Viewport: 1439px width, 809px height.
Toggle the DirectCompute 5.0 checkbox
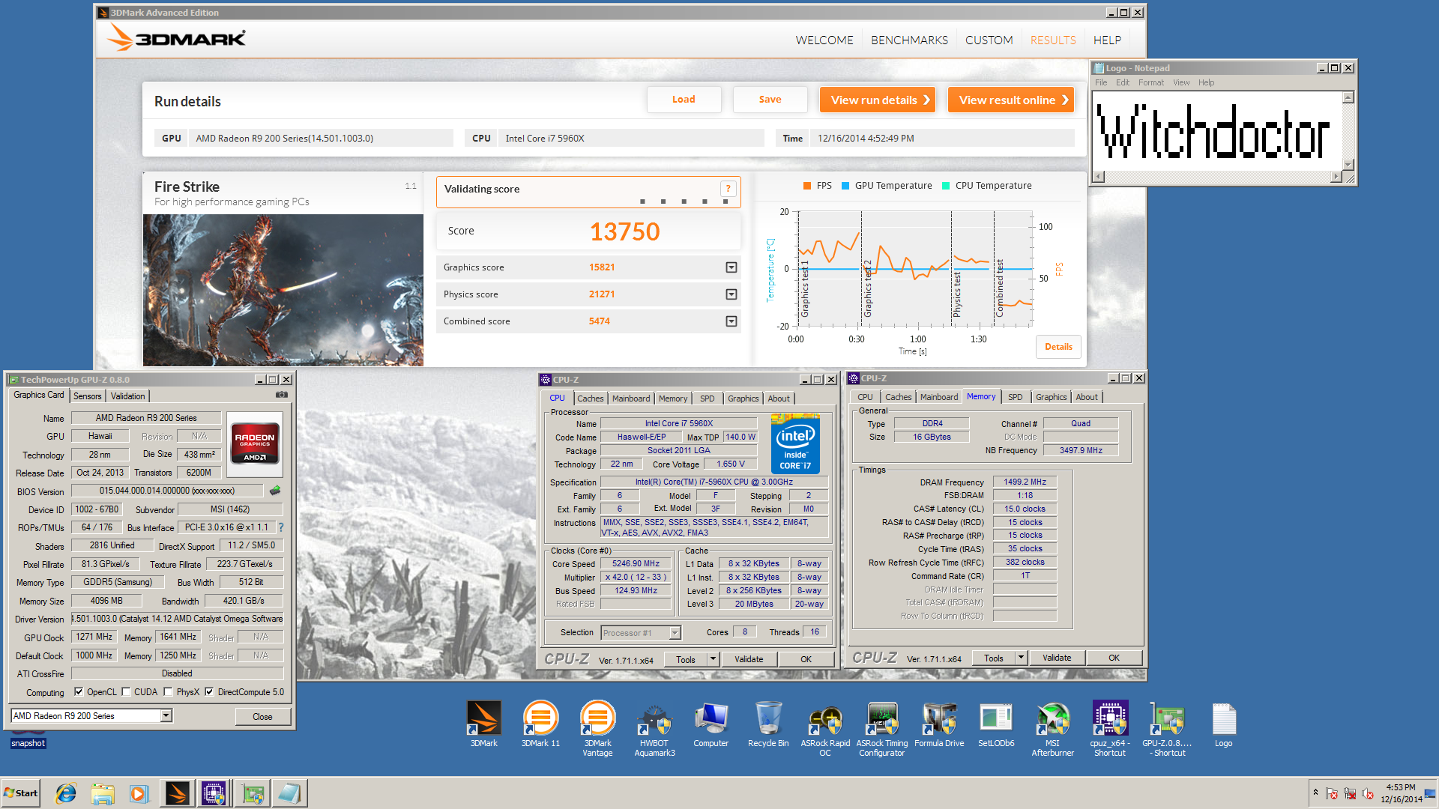click(x=209, y=691)
